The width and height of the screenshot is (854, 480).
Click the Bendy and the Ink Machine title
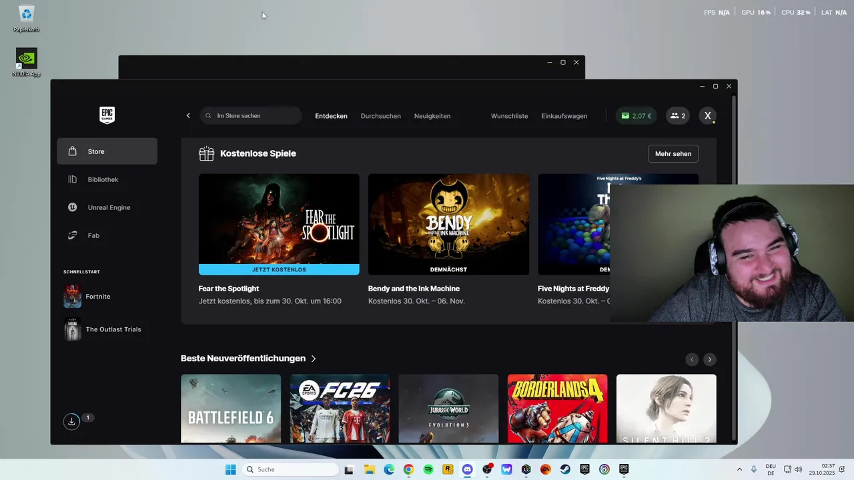tap(414, 289)
